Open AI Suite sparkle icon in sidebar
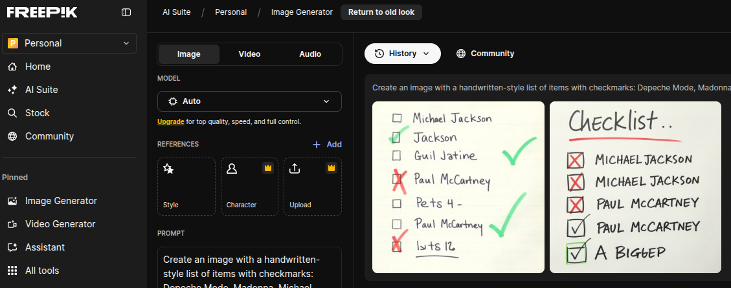Screen dimensions: 731x288 pos(12,90)
